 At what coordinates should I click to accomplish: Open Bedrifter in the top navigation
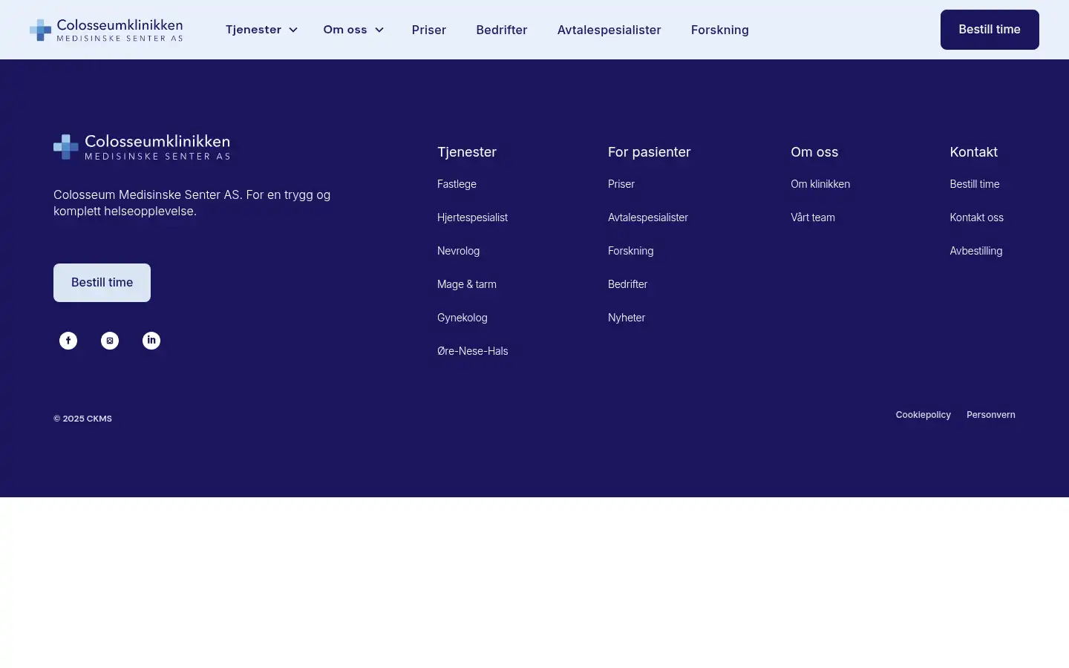click(502, 30)
